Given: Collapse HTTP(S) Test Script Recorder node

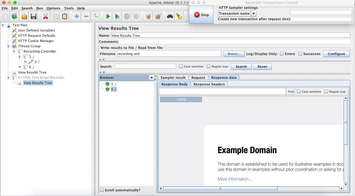Looking at the screenshot, I should point(9,78).
